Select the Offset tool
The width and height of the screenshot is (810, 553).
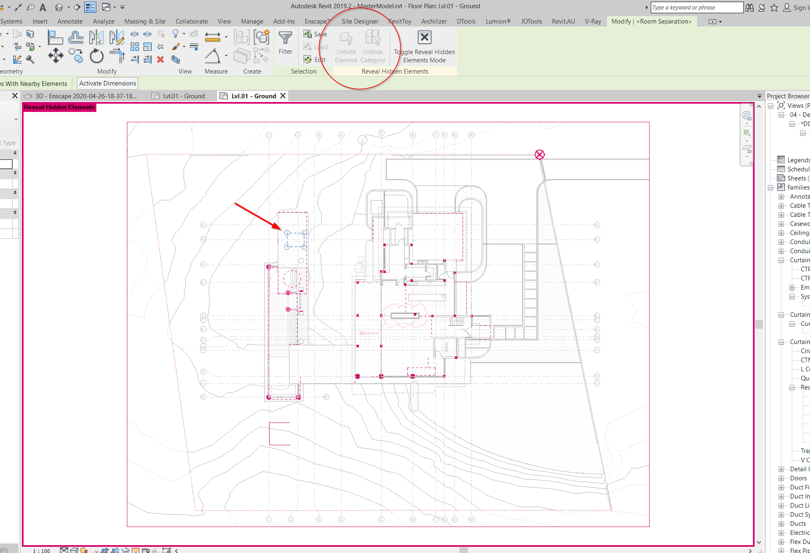[x=76, y=38]
